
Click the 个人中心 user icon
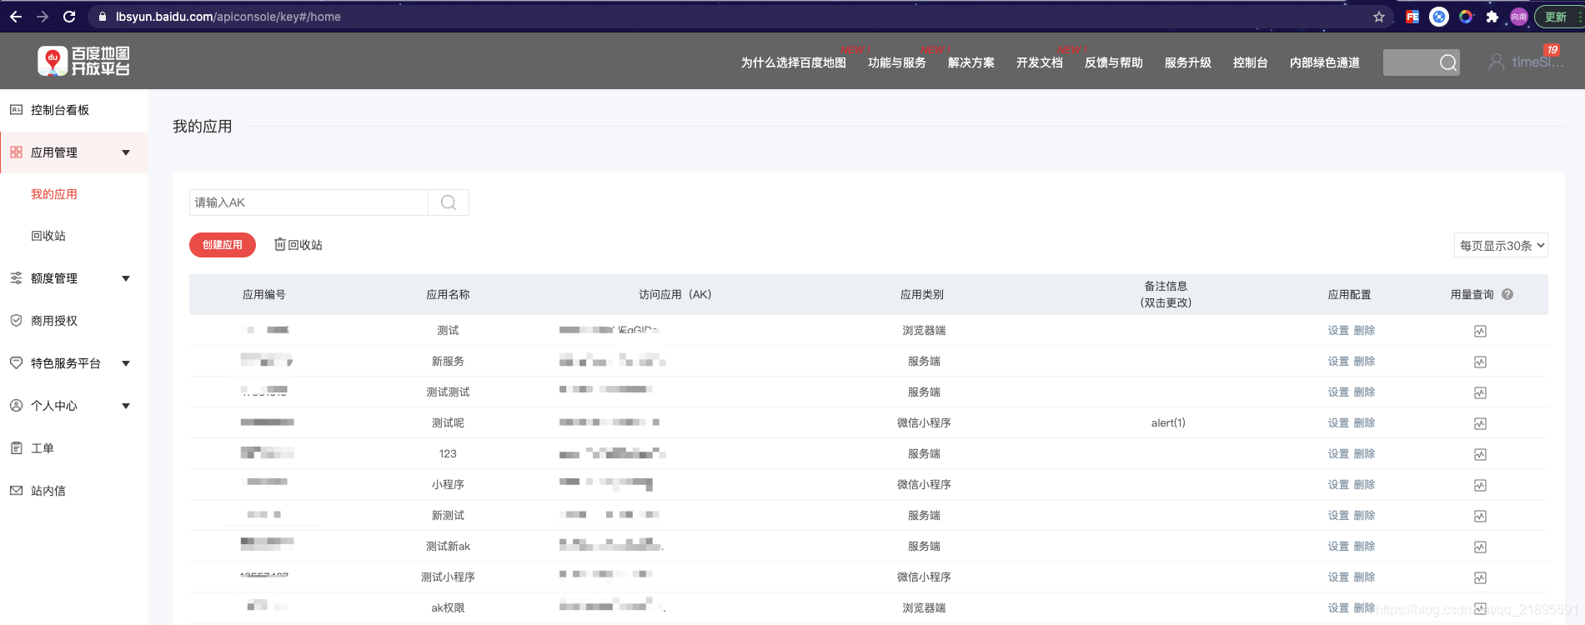coord(16,406)
